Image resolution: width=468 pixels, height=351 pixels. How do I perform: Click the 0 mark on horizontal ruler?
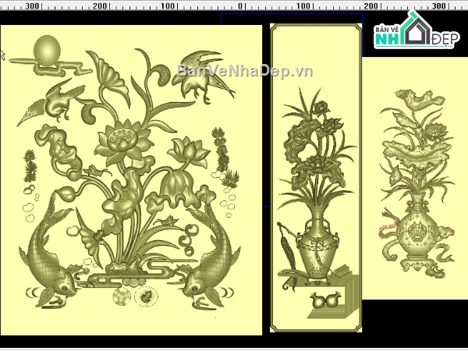pos(241,5)
